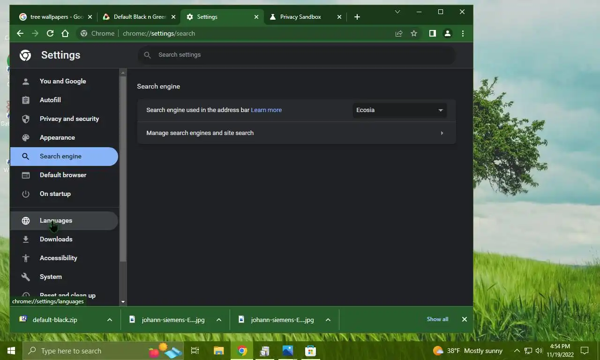Switch to Default Black n Green tab
The image size is (600, 360).
pyautogui.click(x=138, y=17)
